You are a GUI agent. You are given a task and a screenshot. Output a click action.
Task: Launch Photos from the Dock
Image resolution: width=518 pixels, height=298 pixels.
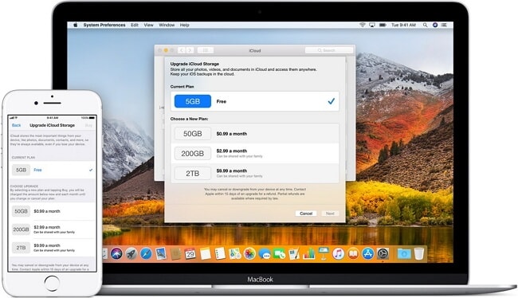coord(249,253)
